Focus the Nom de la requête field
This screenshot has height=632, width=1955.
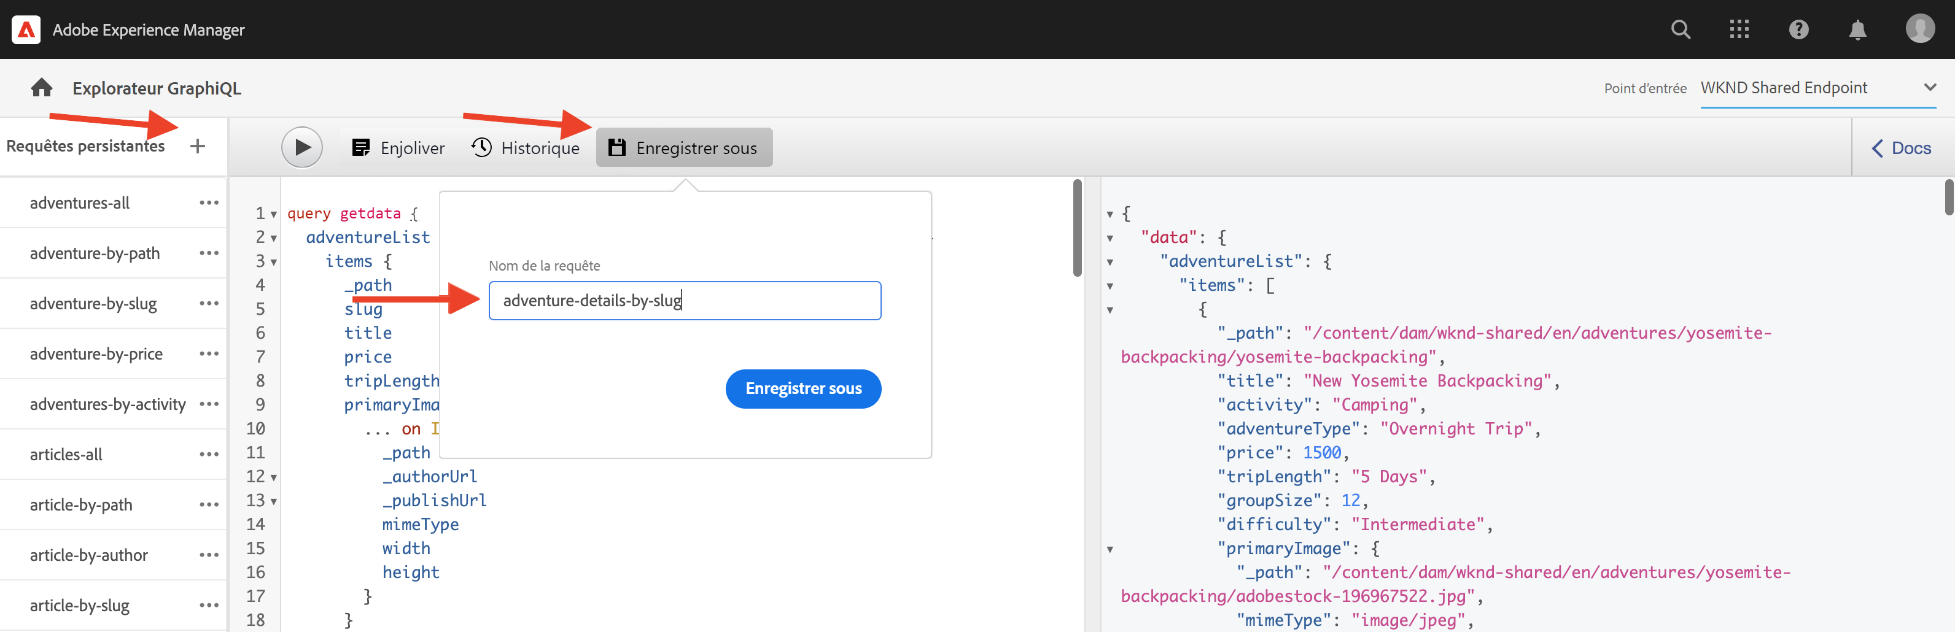point(684,301)
